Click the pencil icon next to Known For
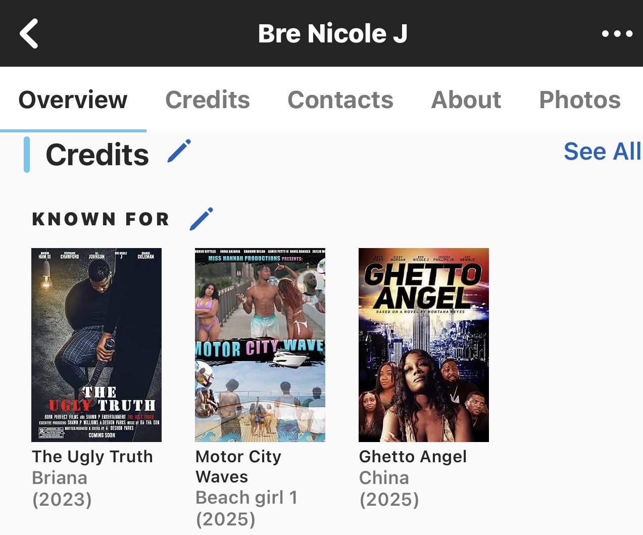Image resolution: width=643 pixels, height=535 pixels. [201, 219]
